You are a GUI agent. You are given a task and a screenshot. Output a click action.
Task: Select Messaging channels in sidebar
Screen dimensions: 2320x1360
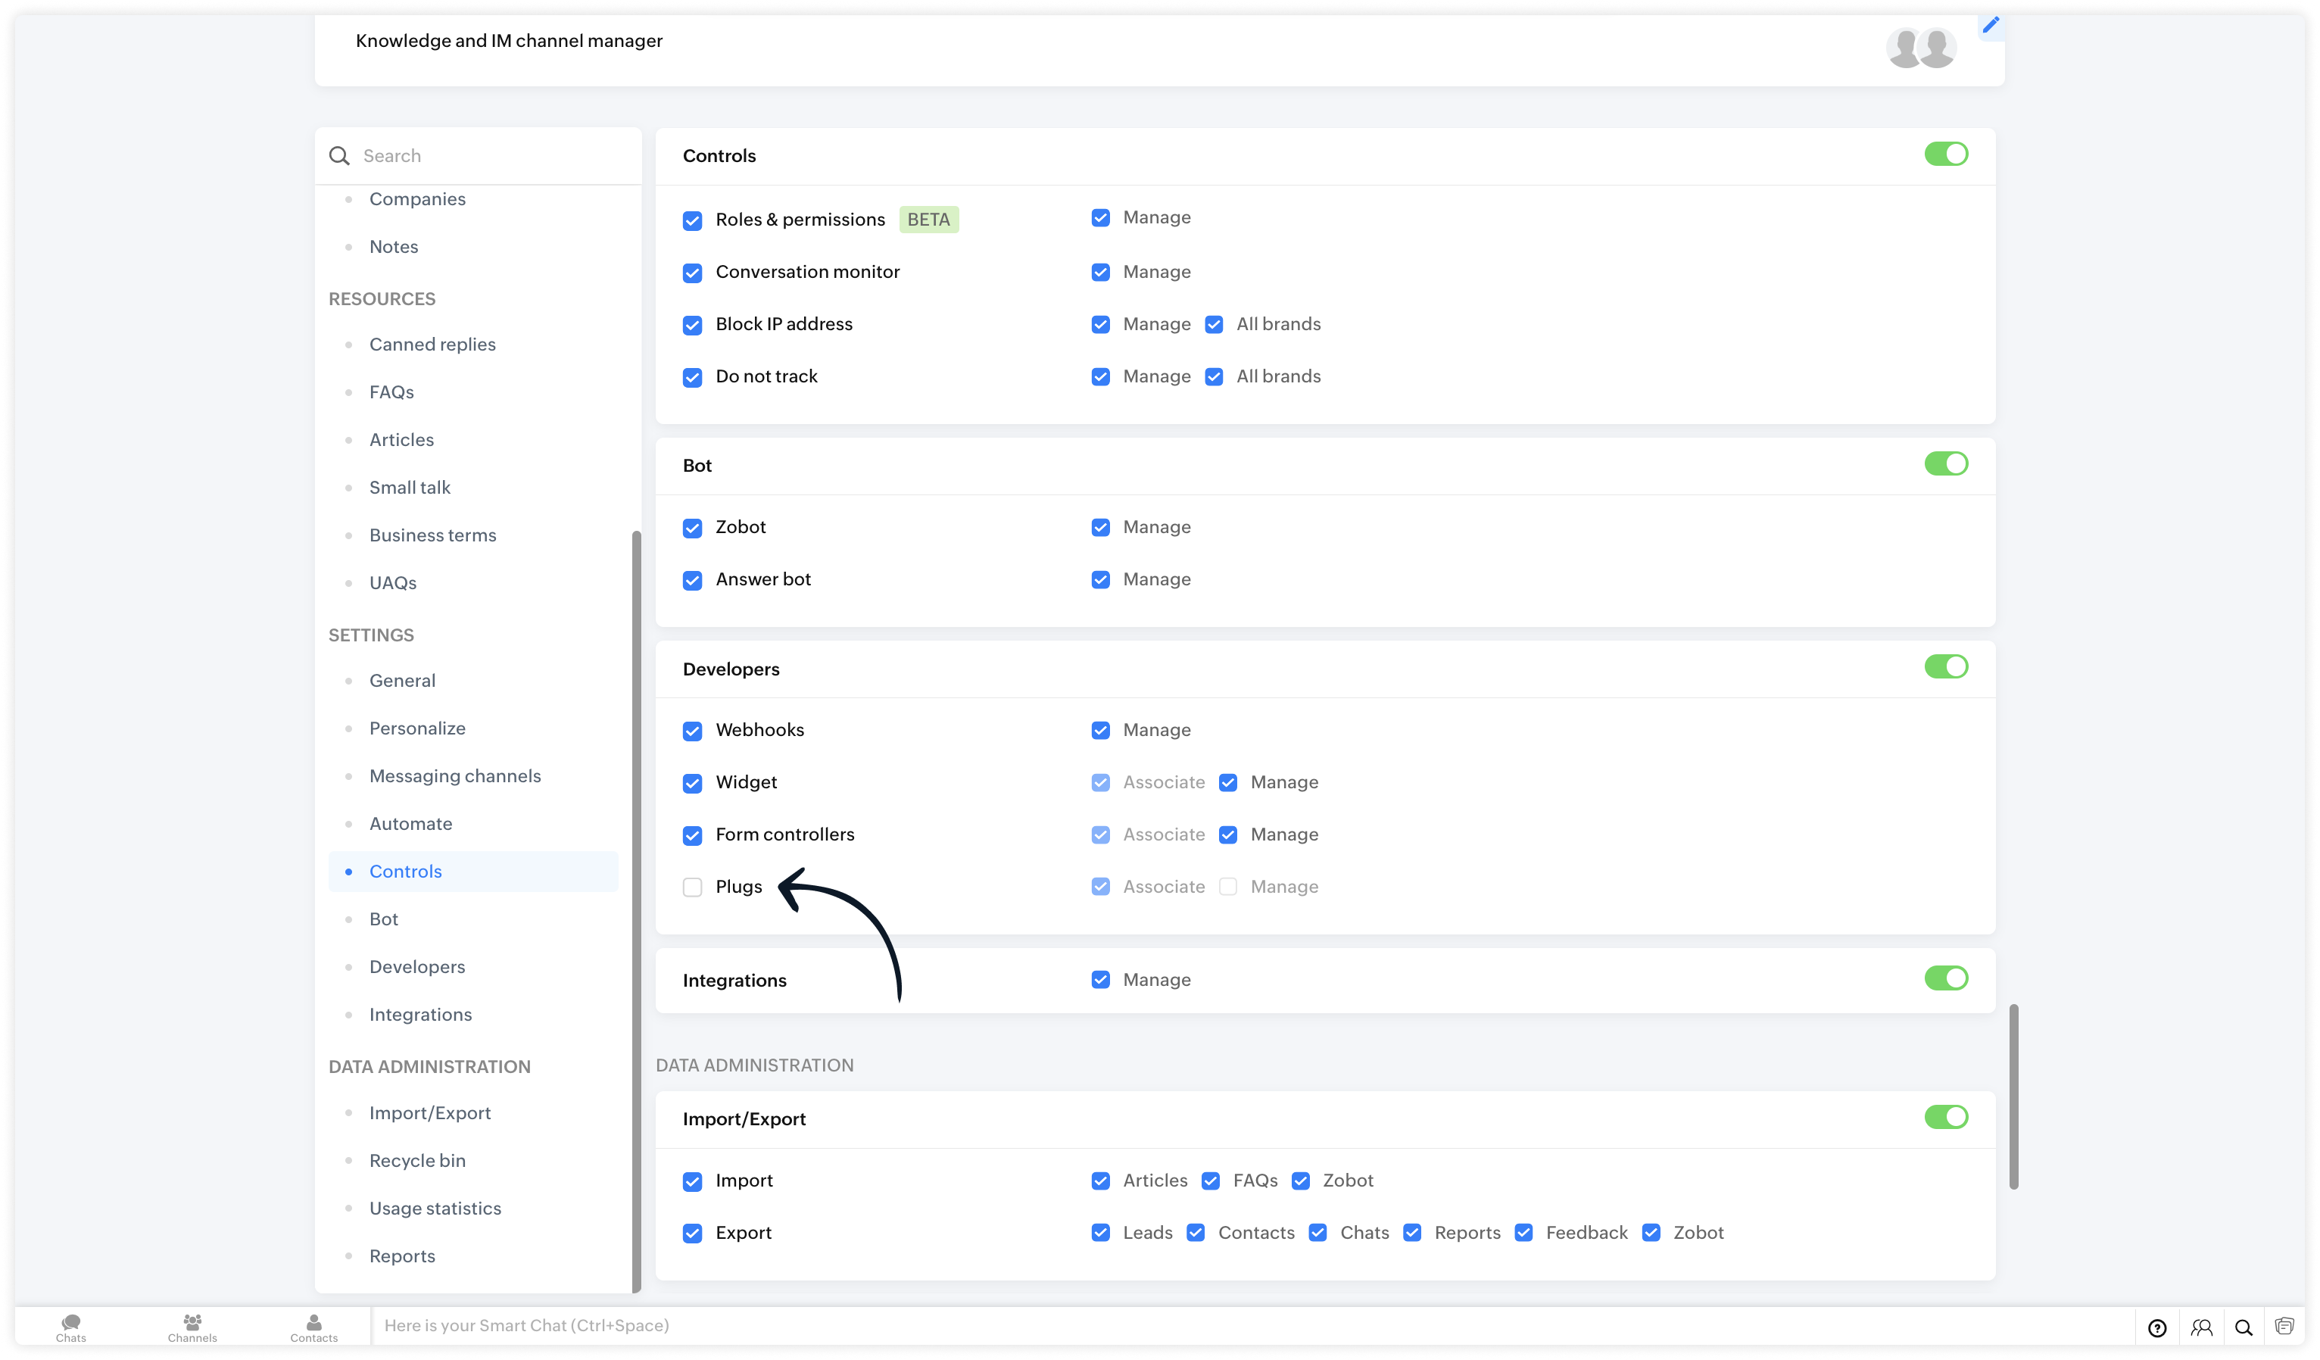click(x=455, y=776)
